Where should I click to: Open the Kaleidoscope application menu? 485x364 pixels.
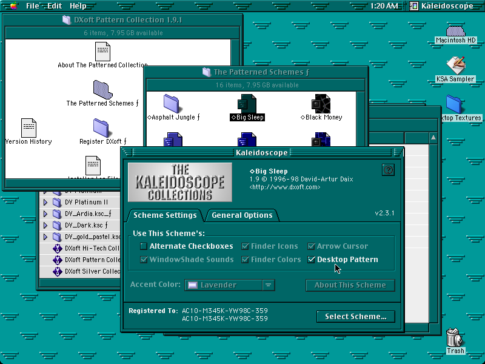[x=442, y=5]
